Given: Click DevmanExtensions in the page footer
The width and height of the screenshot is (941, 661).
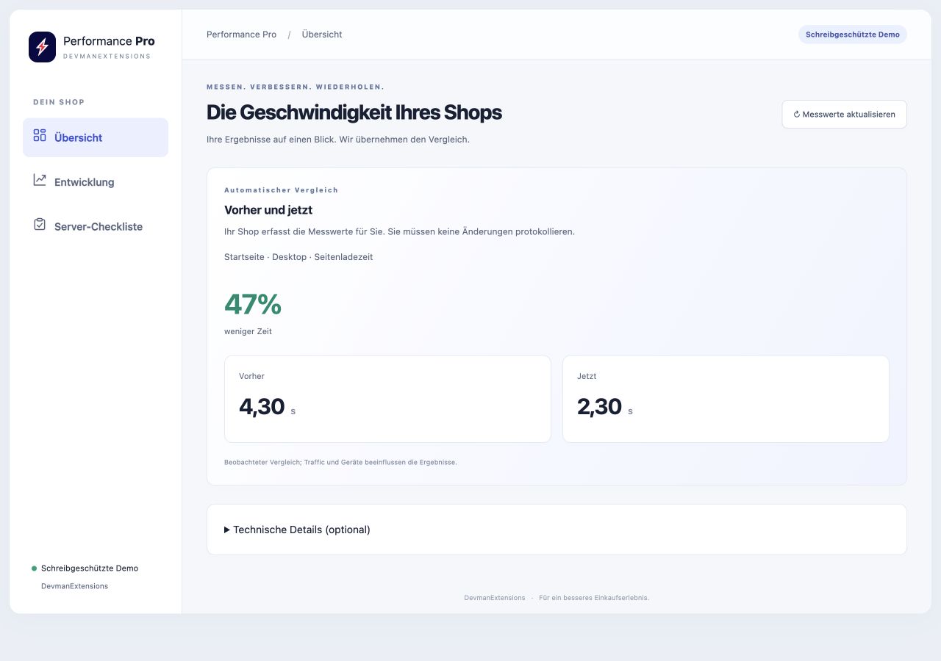Looking at the screenshot, I should click(x=495, y=598).
